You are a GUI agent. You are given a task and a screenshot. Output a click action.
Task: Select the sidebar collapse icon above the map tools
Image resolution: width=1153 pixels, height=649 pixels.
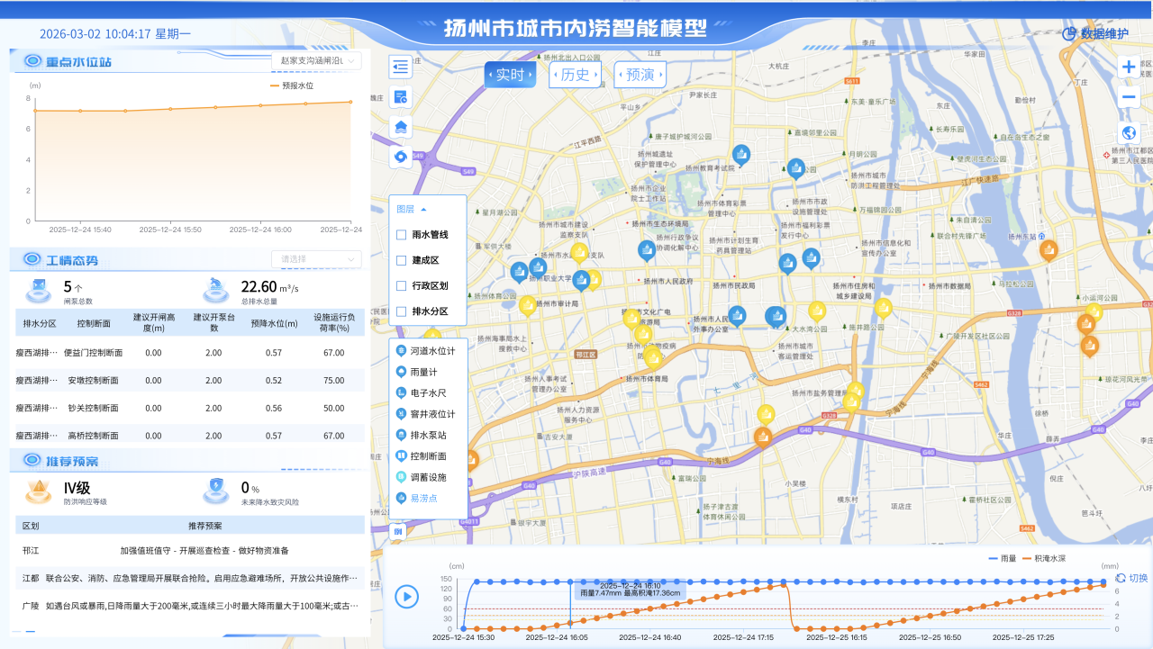click(x=400, y=67)
